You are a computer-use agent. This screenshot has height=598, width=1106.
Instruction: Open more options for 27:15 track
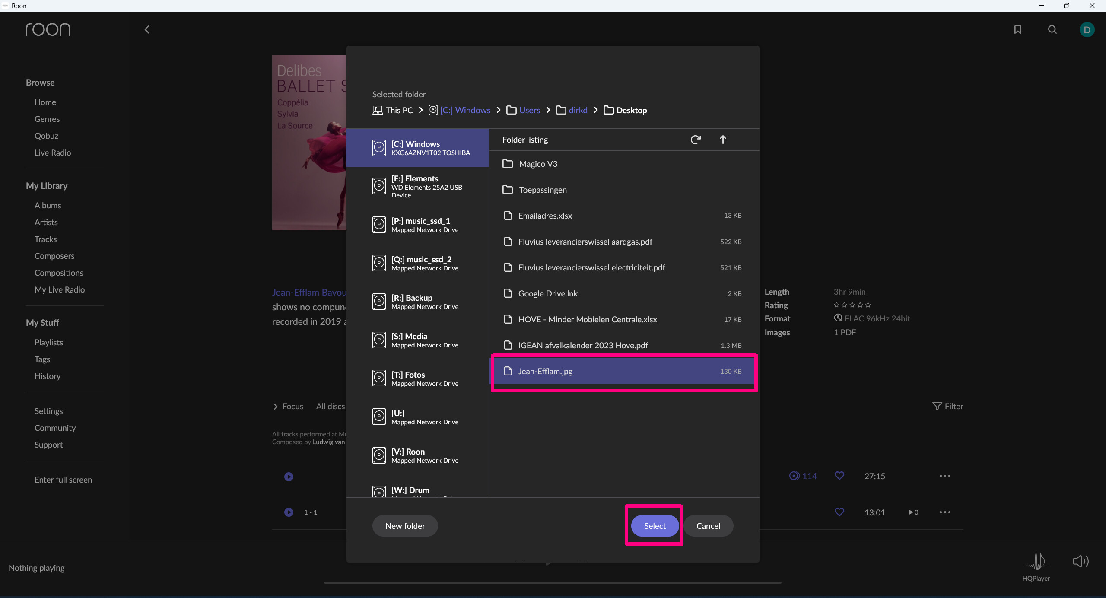coord(945,476)
